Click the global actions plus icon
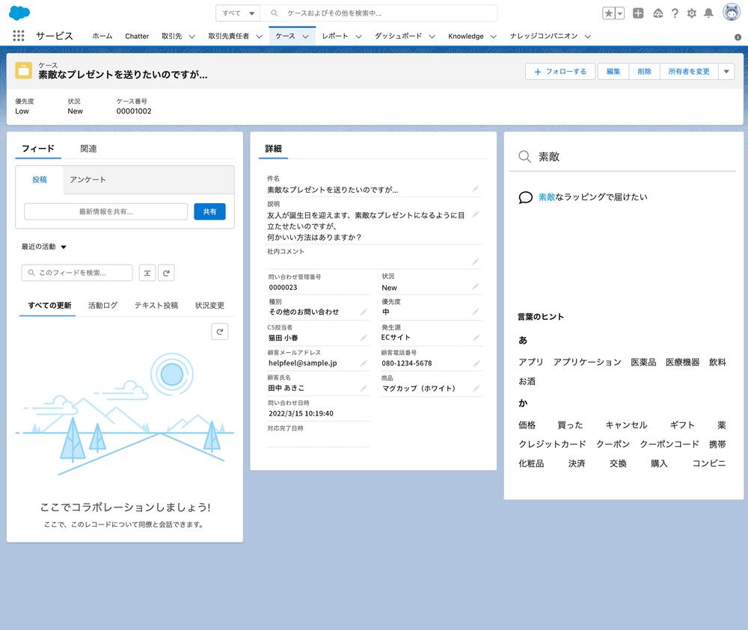This screenshot has width=748, height=630. [638, 13]
